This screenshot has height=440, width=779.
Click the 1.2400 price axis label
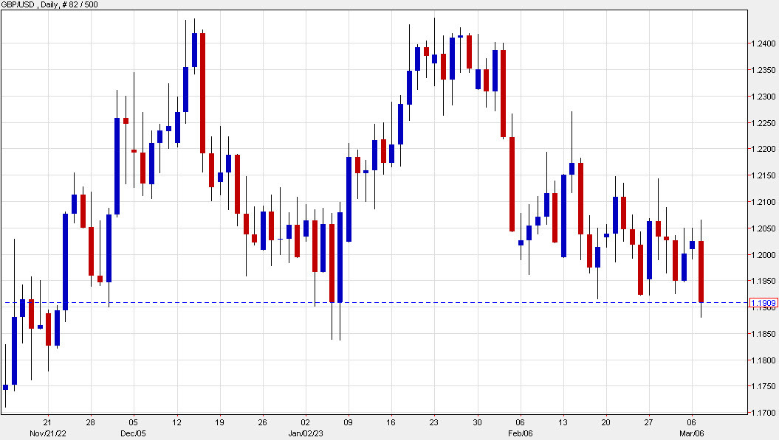click(x=763, y=43)
